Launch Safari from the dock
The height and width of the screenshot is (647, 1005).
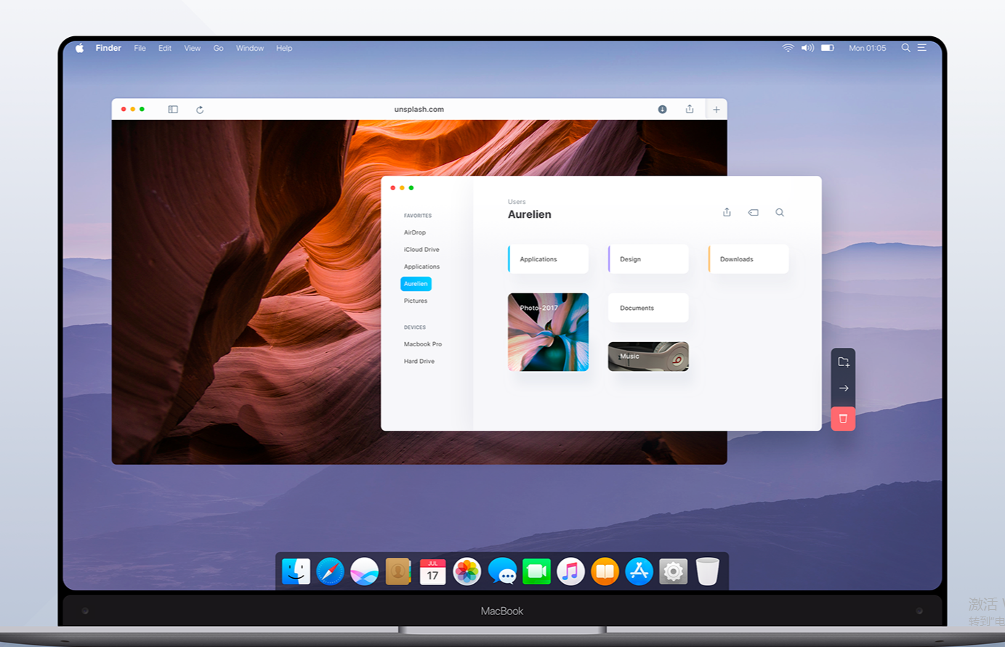pyautogui.click(x=330, y=571)
